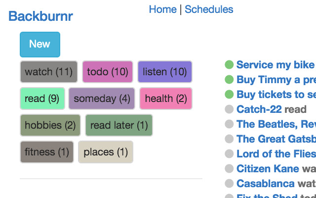Image resolution: width=316 pixels, height=198 pixels.
Task: Click the gray dot beside Lord of the Flies
Action: pos(229,154)
